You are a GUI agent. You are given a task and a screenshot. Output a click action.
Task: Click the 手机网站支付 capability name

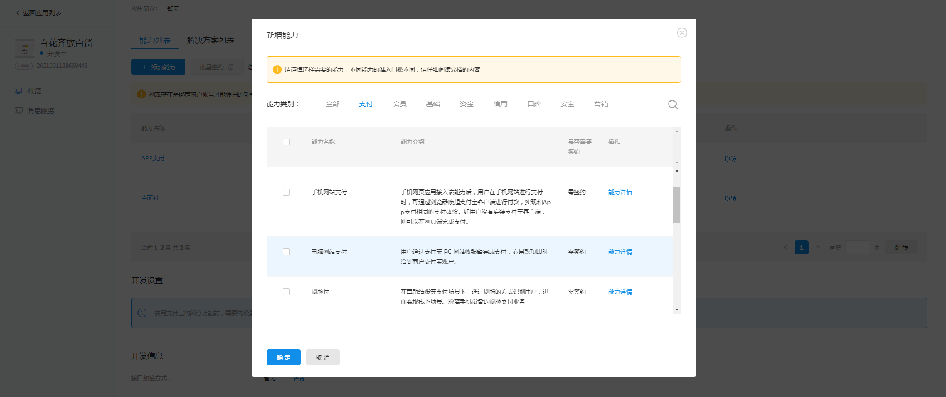(x=329, y=193)
